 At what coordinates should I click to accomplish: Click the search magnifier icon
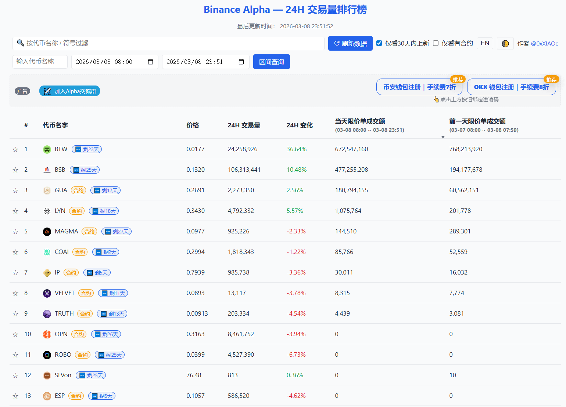21,43
